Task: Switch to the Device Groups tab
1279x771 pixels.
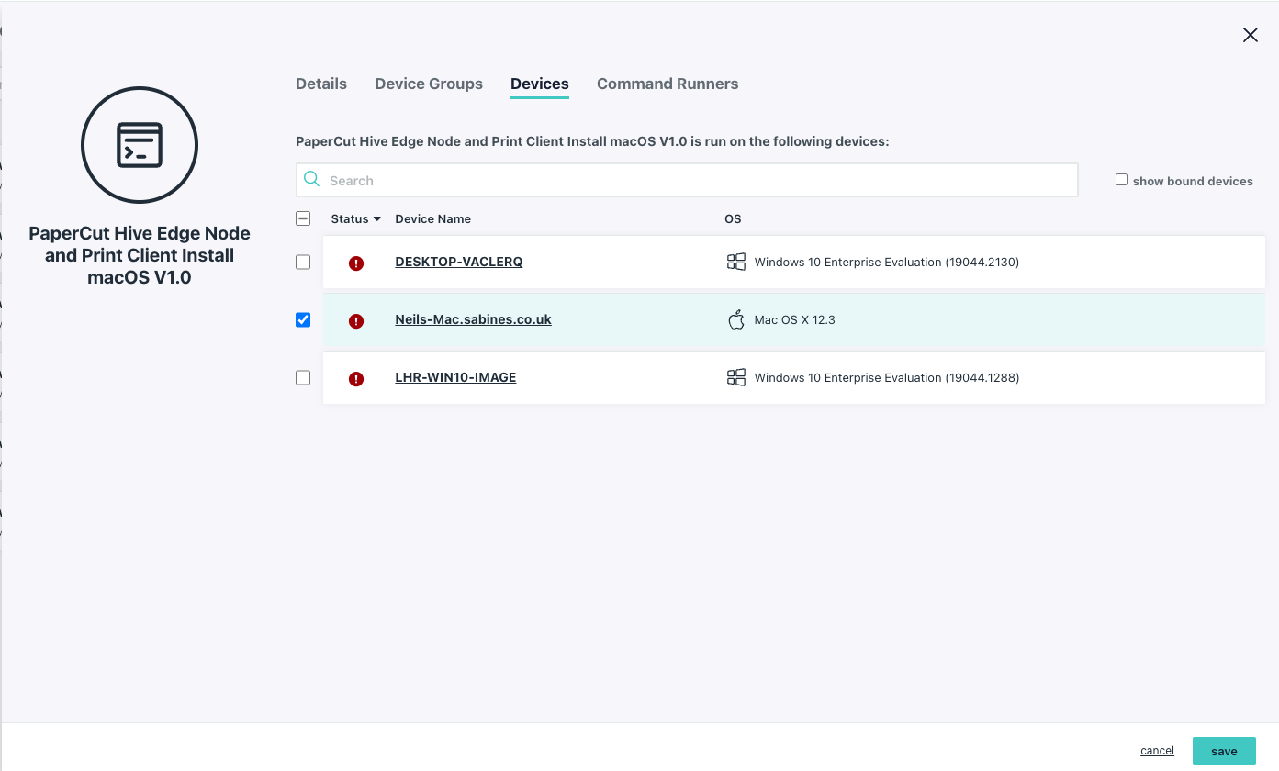Action: coord(429,84)
